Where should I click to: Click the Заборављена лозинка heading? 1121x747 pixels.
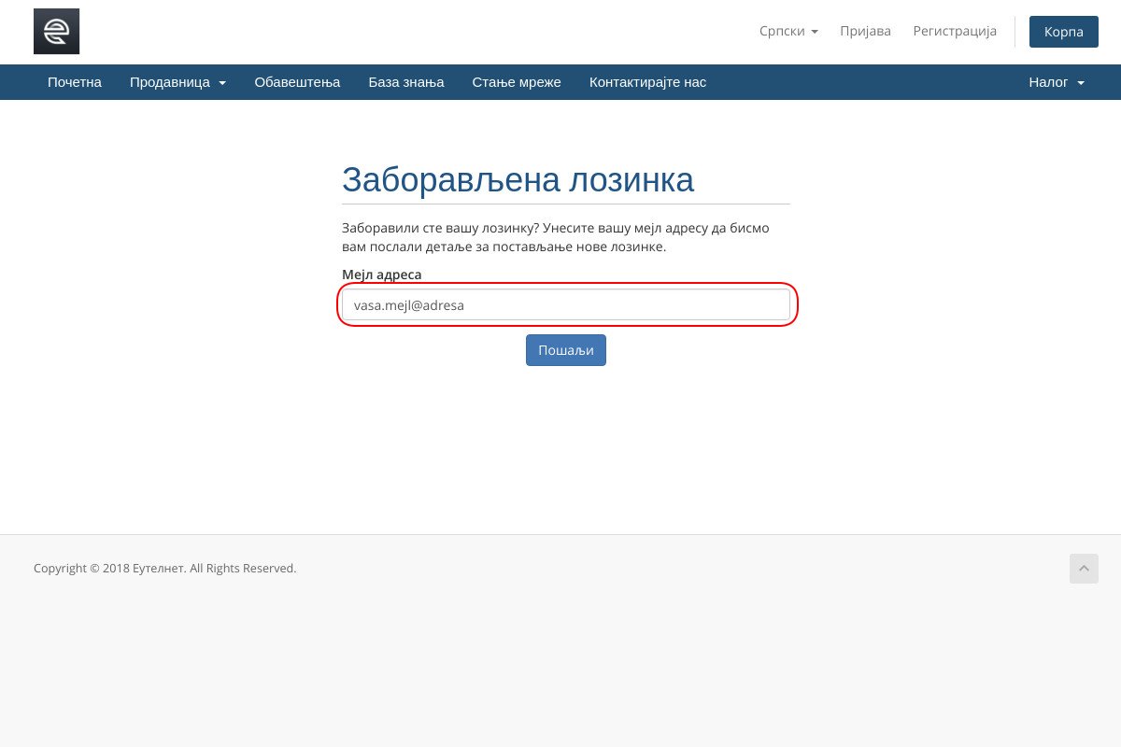point(518,179)
